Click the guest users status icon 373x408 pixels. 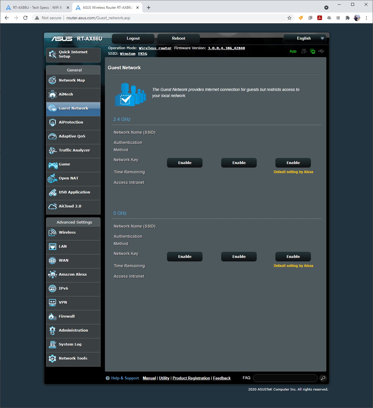[x=304, y=51]
